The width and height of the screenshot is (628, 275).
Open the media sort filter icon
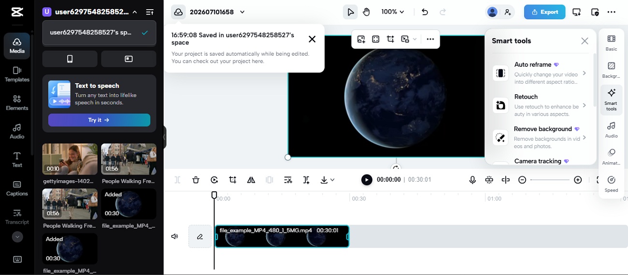click(x=150, y=12)
